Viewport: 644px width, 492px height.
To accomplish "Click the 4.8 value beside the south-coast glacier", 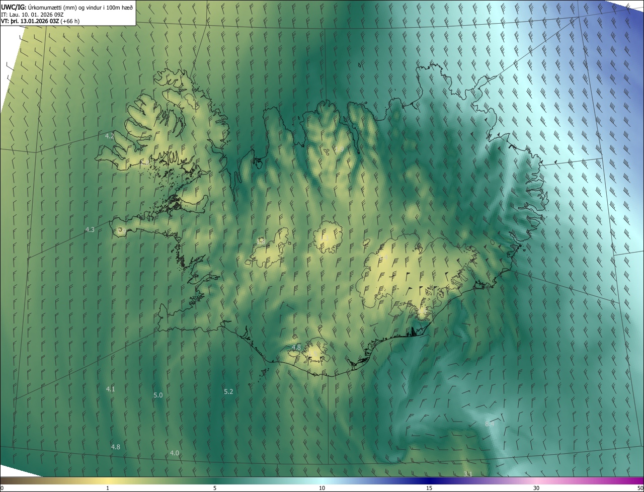I will pos(296,348).
